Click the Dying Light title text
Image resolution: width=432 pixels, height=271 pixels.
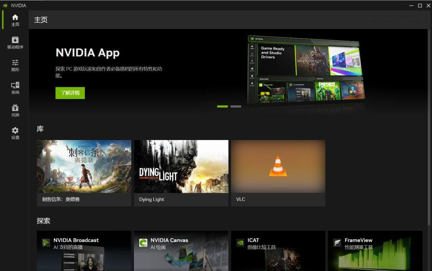tap(152, 199)
